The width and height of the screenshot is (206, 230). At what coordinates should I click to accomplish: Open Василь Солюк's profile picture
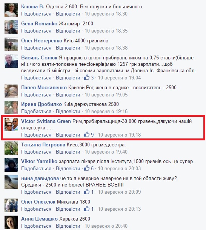(11, 61)
